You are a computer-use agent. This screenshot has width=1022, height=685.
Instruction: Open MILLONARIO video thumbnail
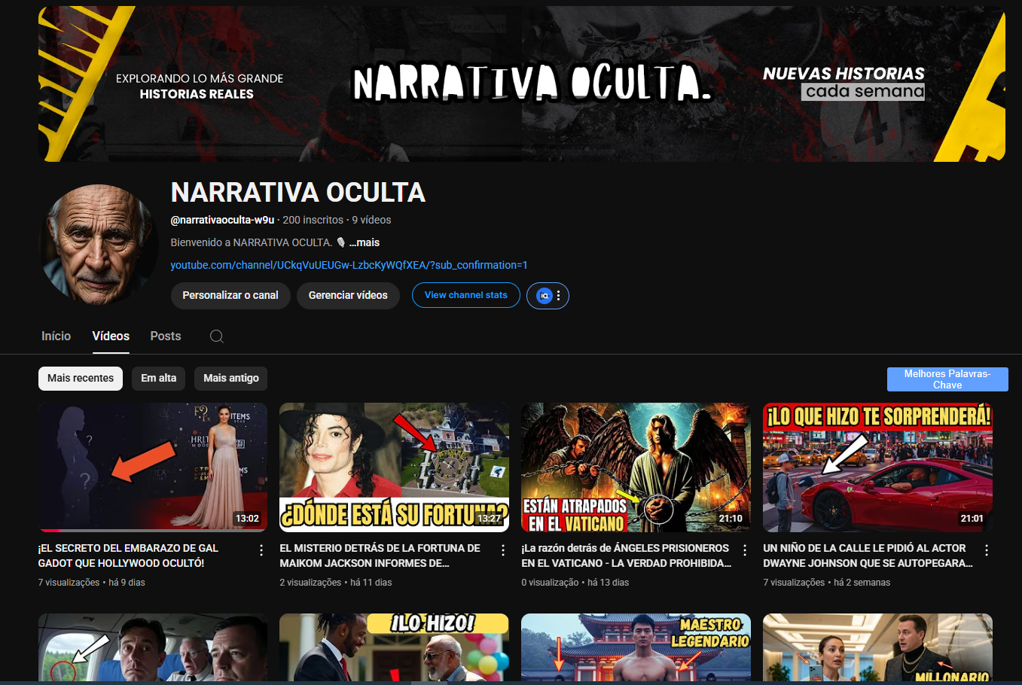(x=877, y=647)
